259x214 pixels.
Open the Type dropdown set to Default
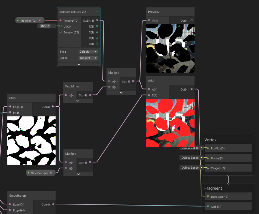tap(88, 52)
